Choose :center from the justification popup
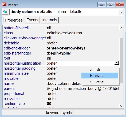This screenshot has height=117, width=126. pos(100,81)
